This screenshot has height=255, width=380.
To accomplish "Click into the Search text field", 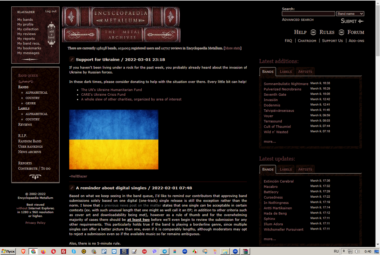I will (x=308, y=14).
